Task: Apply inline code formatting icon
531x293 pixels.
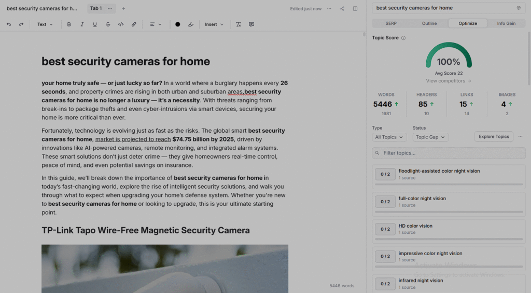Action: [x=121, y=24]
